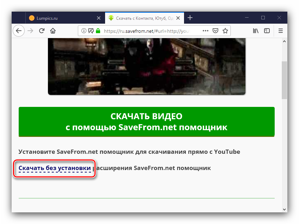Click the green 'СКАЧАТЬ ВИДЕО' button
Screen dimensions: 299x224
tap(146, 122)
